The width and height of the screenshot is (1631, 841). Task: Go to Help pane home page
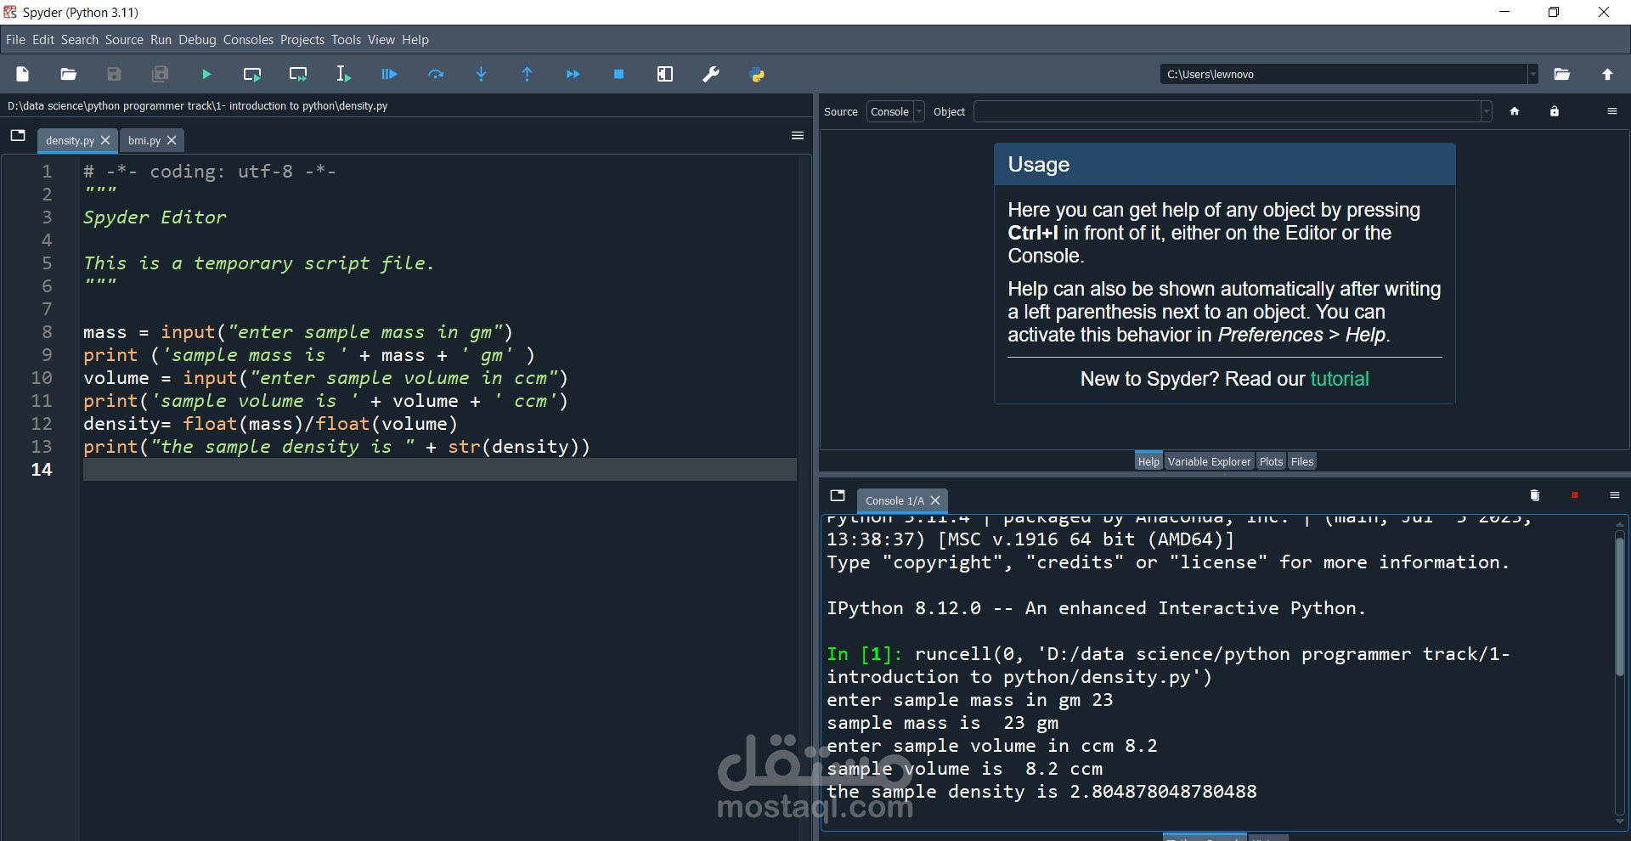tap(1515, 111)
